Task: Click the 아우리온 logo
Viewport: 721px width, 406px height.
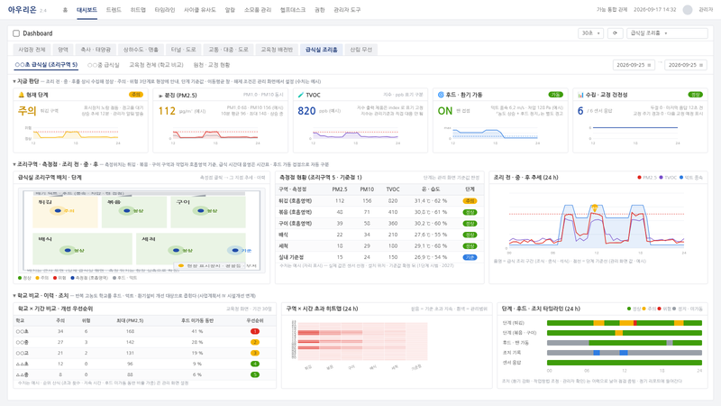Action: pos(22,10)
